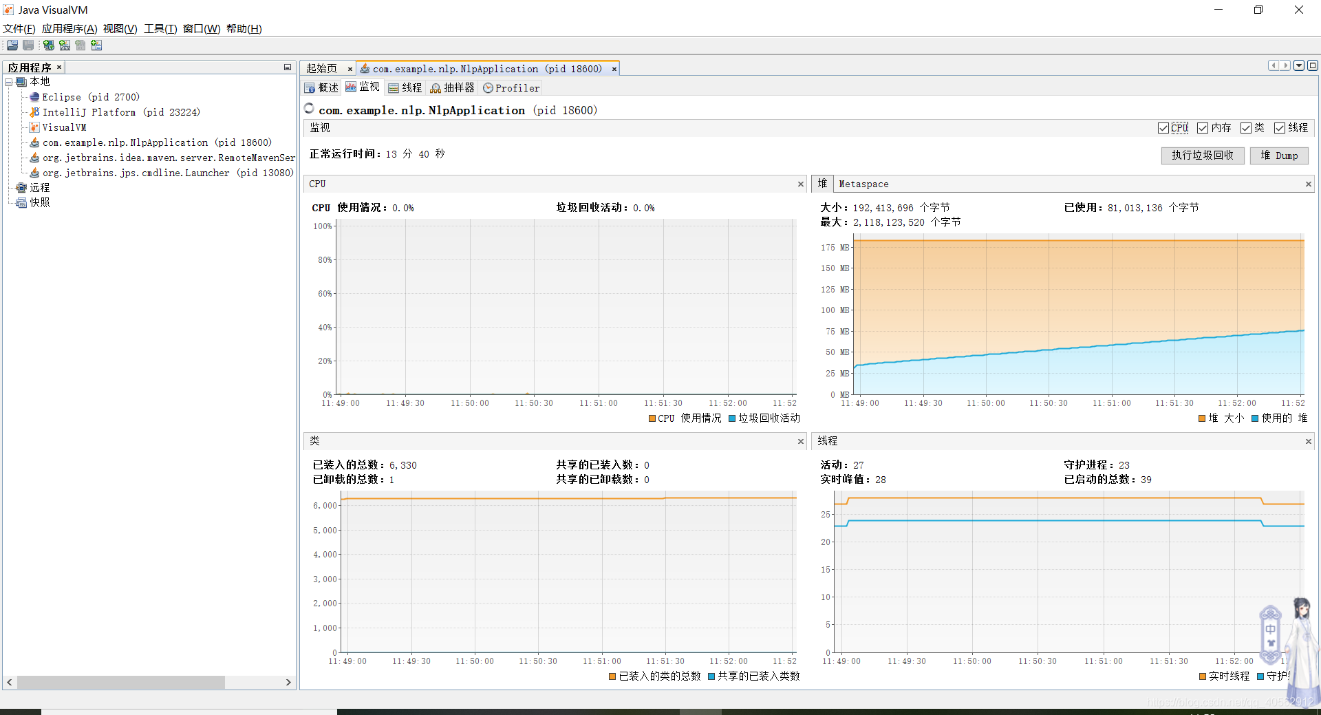
Task: Close the Heap chart panel
Action: click(1309, 184)
